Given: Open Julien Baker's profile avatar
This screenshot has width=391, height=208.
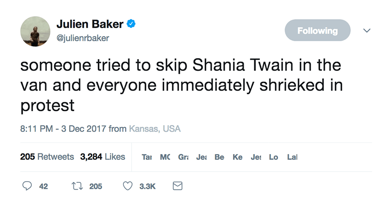Looking at the screenshot, I should 35,31.
